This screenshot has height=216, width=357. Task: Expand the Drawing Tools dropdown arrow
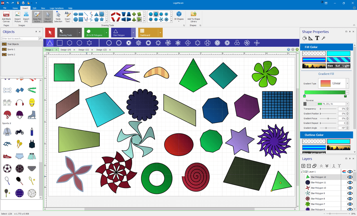[x=79, y=32]
